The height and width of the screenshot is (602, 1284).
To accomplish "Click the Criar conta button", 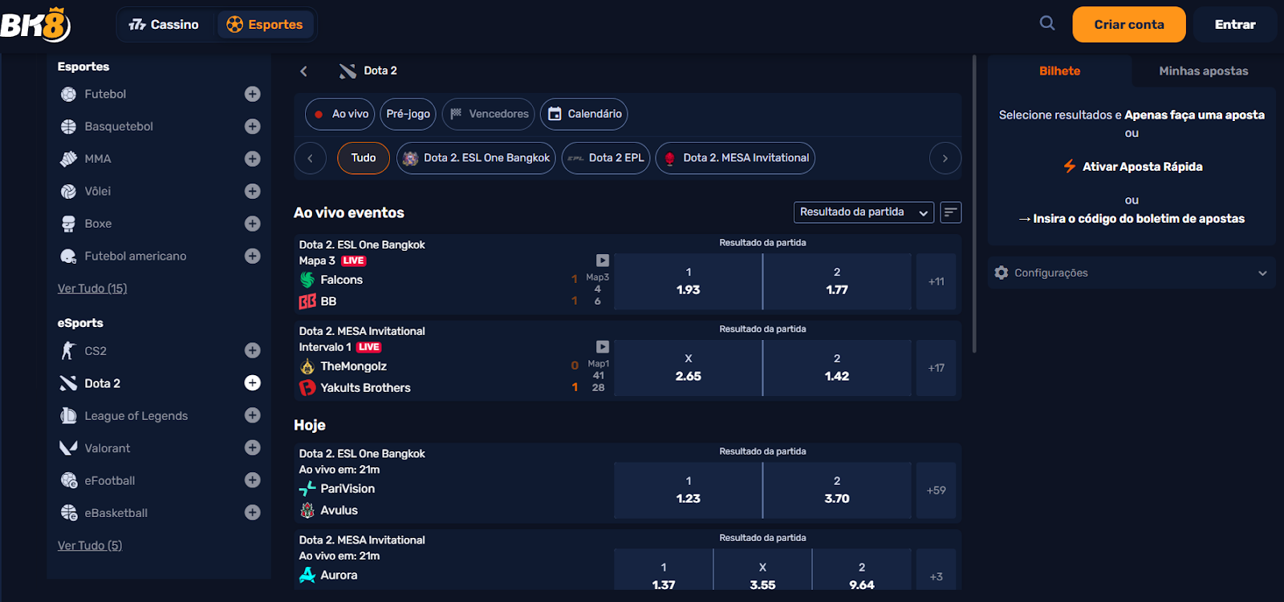I will coord(1129,25).
